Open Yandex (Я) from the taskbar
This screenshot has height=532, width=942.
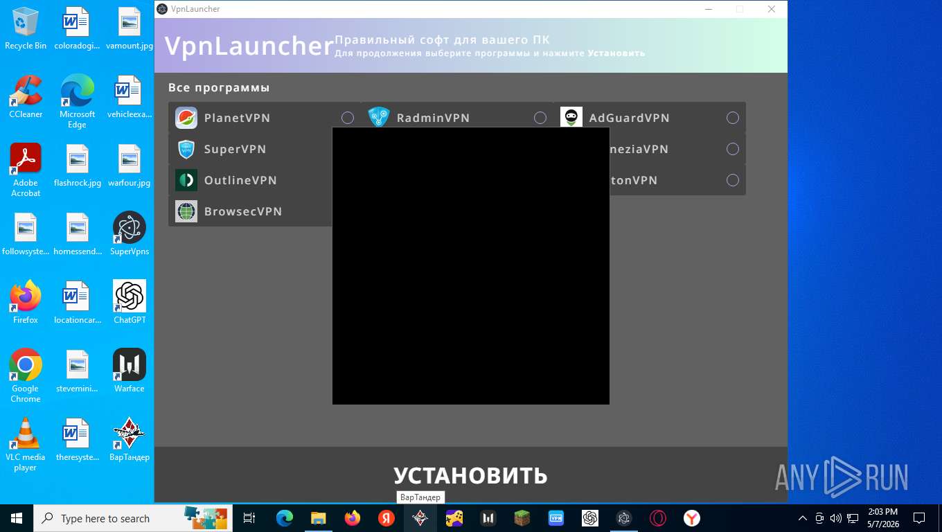[386, 518]
